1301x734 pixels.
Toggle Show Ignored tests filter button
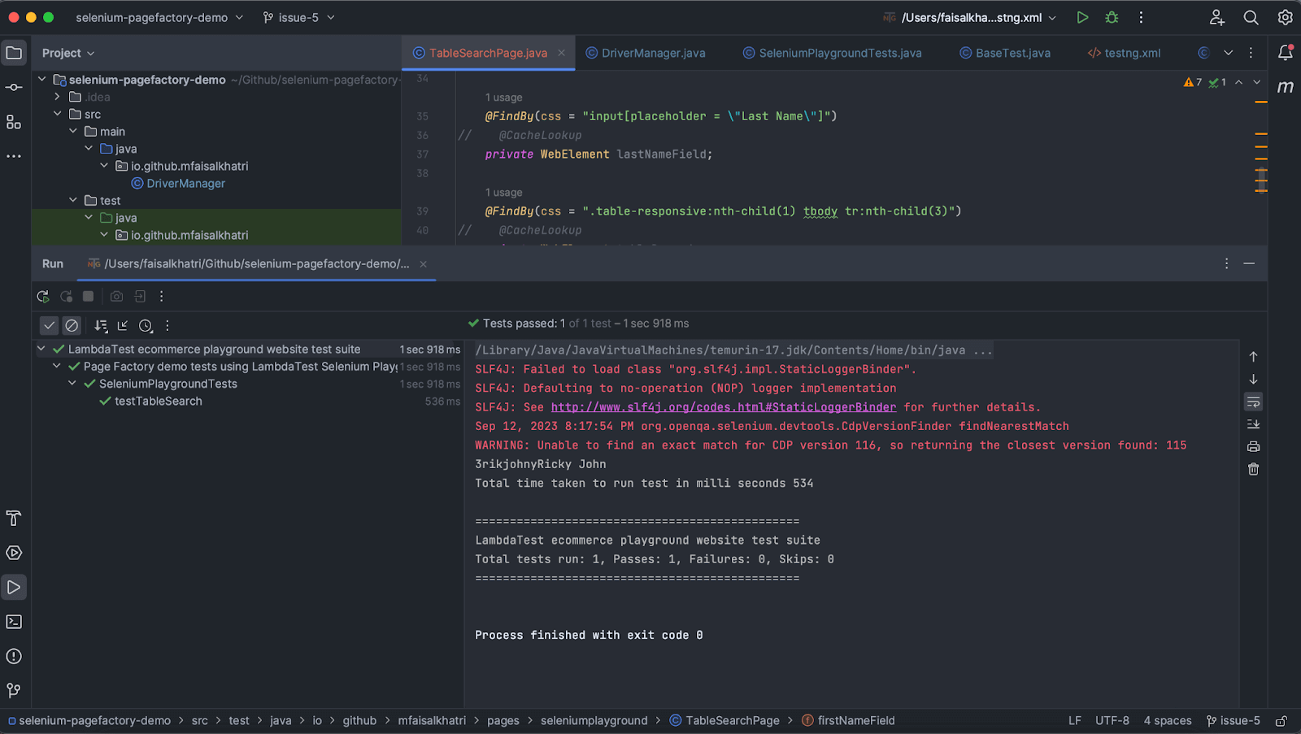[72, 326]
